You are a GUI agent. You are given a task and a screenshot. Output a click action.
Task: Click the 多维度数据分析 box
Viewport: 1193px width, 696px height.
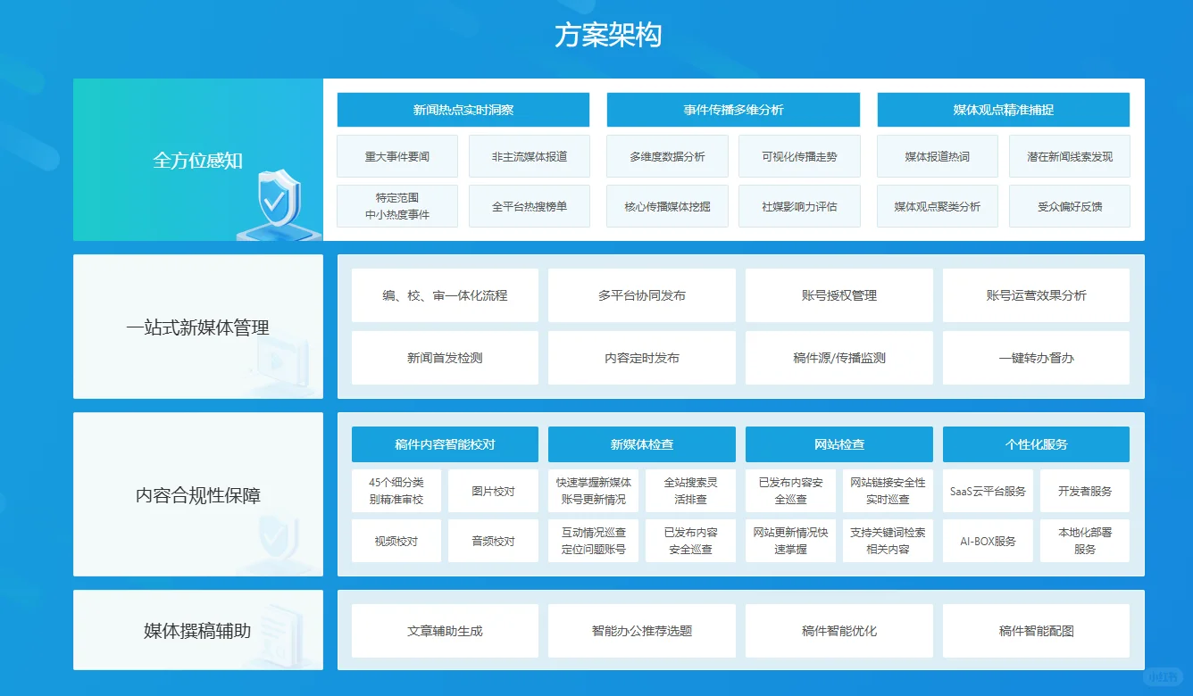[667, 156]
